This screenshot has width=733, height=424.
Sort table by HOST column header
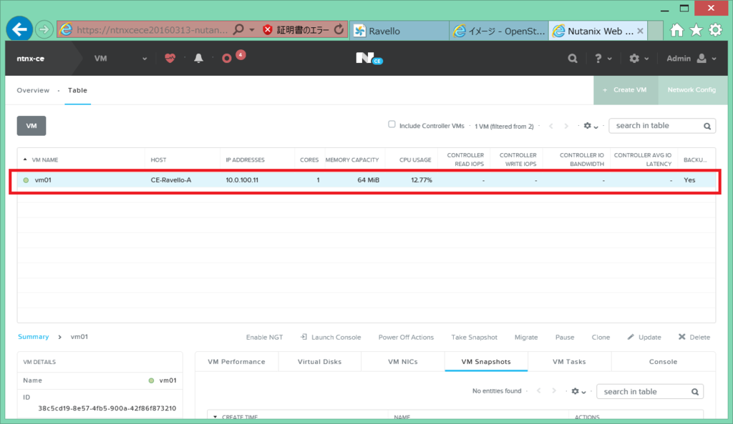tap(158, 159)
